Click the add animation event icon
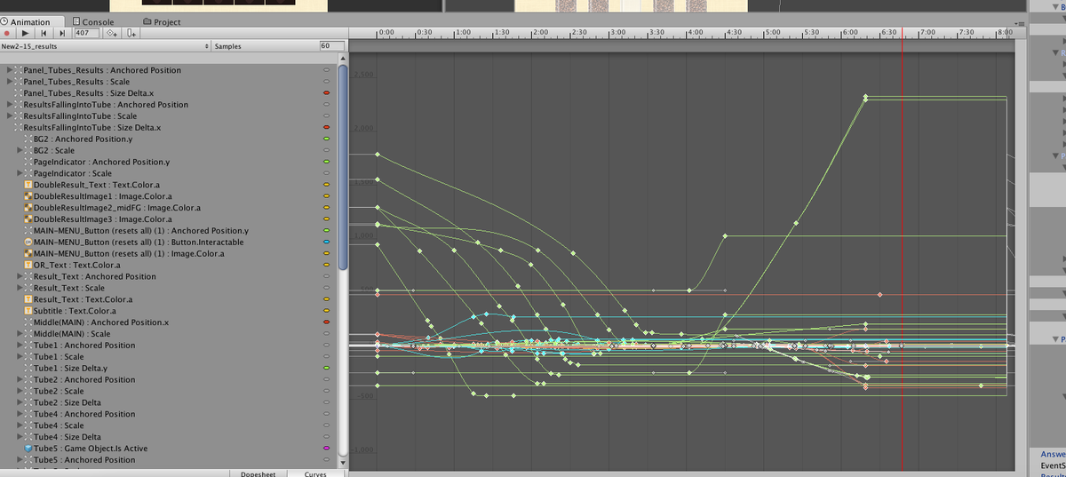1066x477 pixels. (131, 33)
